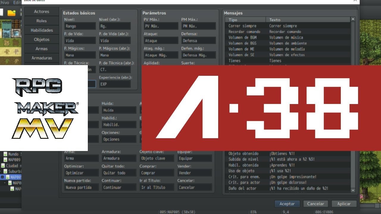Collapse the highlighted MAP005 tree node
Screen dimensions: 381x214
pyautogui.click(x=2, y=177)
